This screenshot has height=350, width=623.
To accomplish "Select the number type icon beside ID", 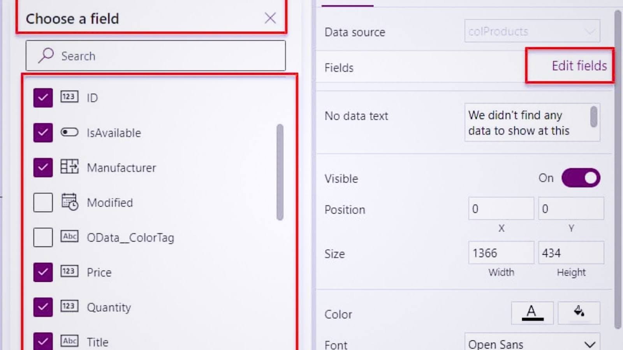I will pyautogui.click(x=69, y=98).
